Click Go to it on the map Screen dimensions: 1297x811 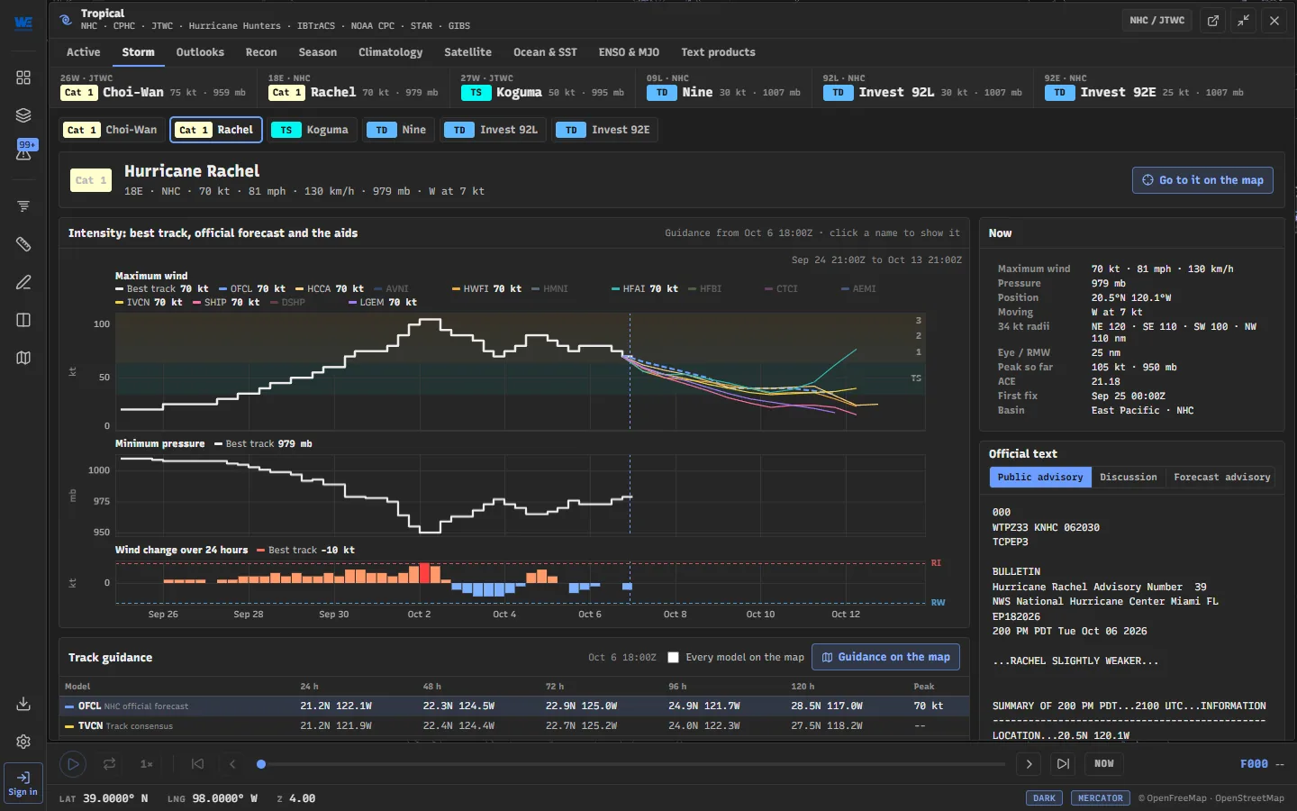click(x=1202, y=180)
